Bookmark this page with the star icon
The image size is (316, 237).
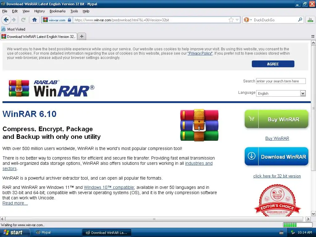click(x=231, y=20)
